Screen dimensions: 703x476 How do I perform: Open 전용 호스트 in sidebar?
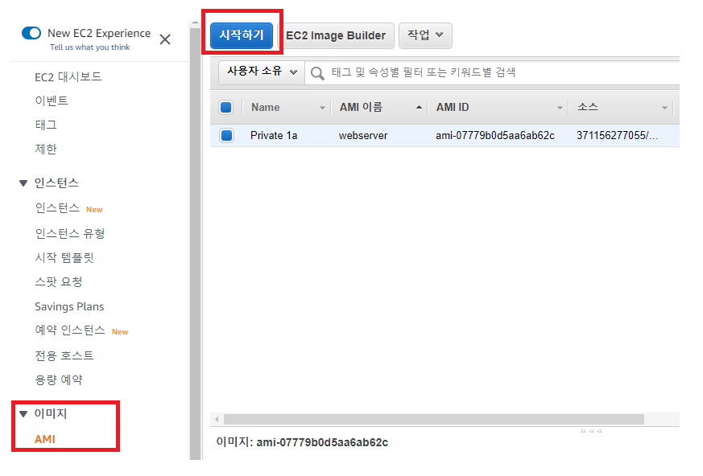point(64,355)
